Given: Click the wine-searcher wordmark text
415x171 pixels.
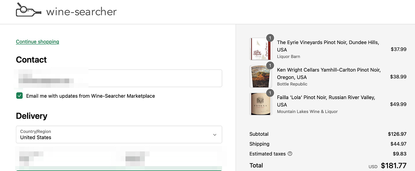Looking at the screenshot, I should pyautogui.click(x=82, y=12).
